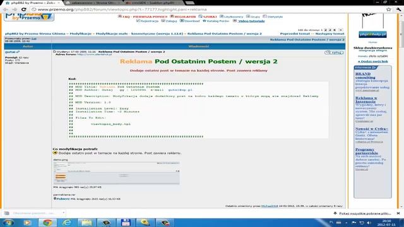
Task: Close the downloads bar
Action: point(398,213)
